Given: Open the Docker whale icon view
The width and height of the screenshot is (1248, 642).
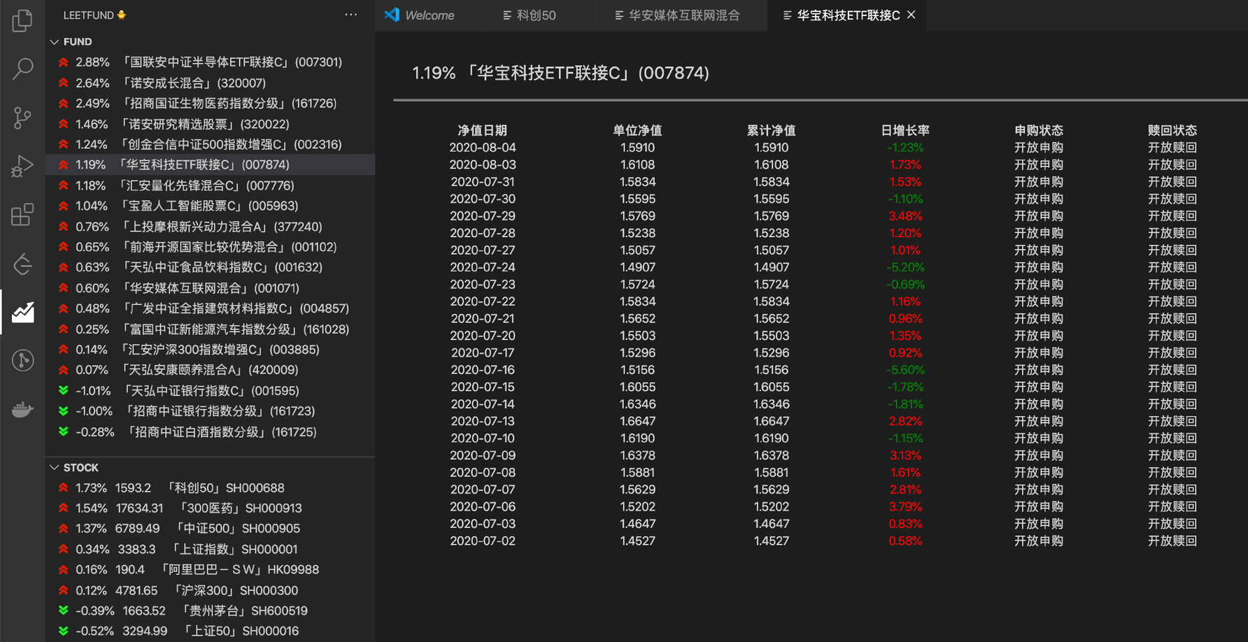Looking at the screenshot, I should click(22, 409).
